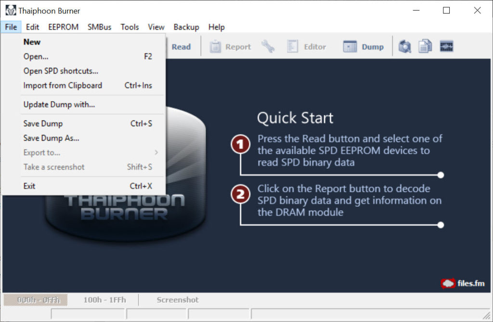Switch to the 100h - 1FFh tab
The image size is (493, 322).
[104, 300]
